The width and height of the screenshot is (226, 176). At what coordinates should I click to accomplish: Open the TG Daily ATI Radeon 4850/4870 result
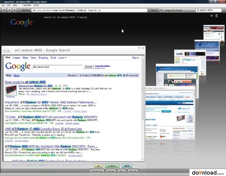click(51, 117)
